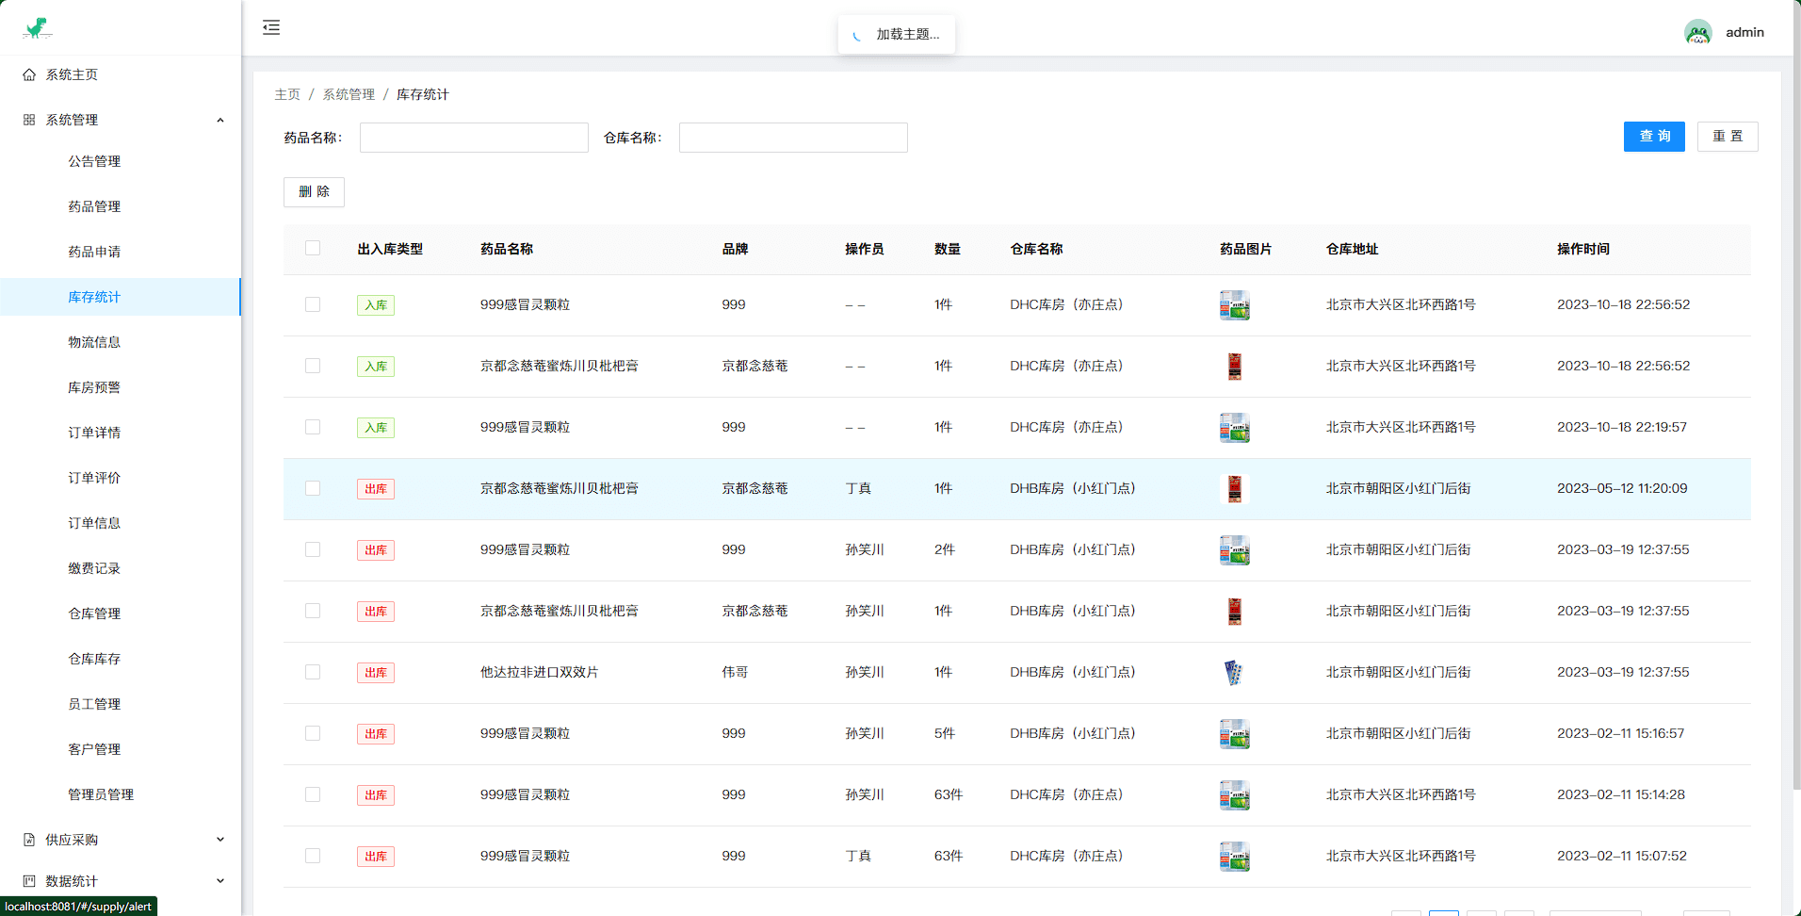Tick checkbox for row dated 2023-10-18 22:19:57

point(313,427)
